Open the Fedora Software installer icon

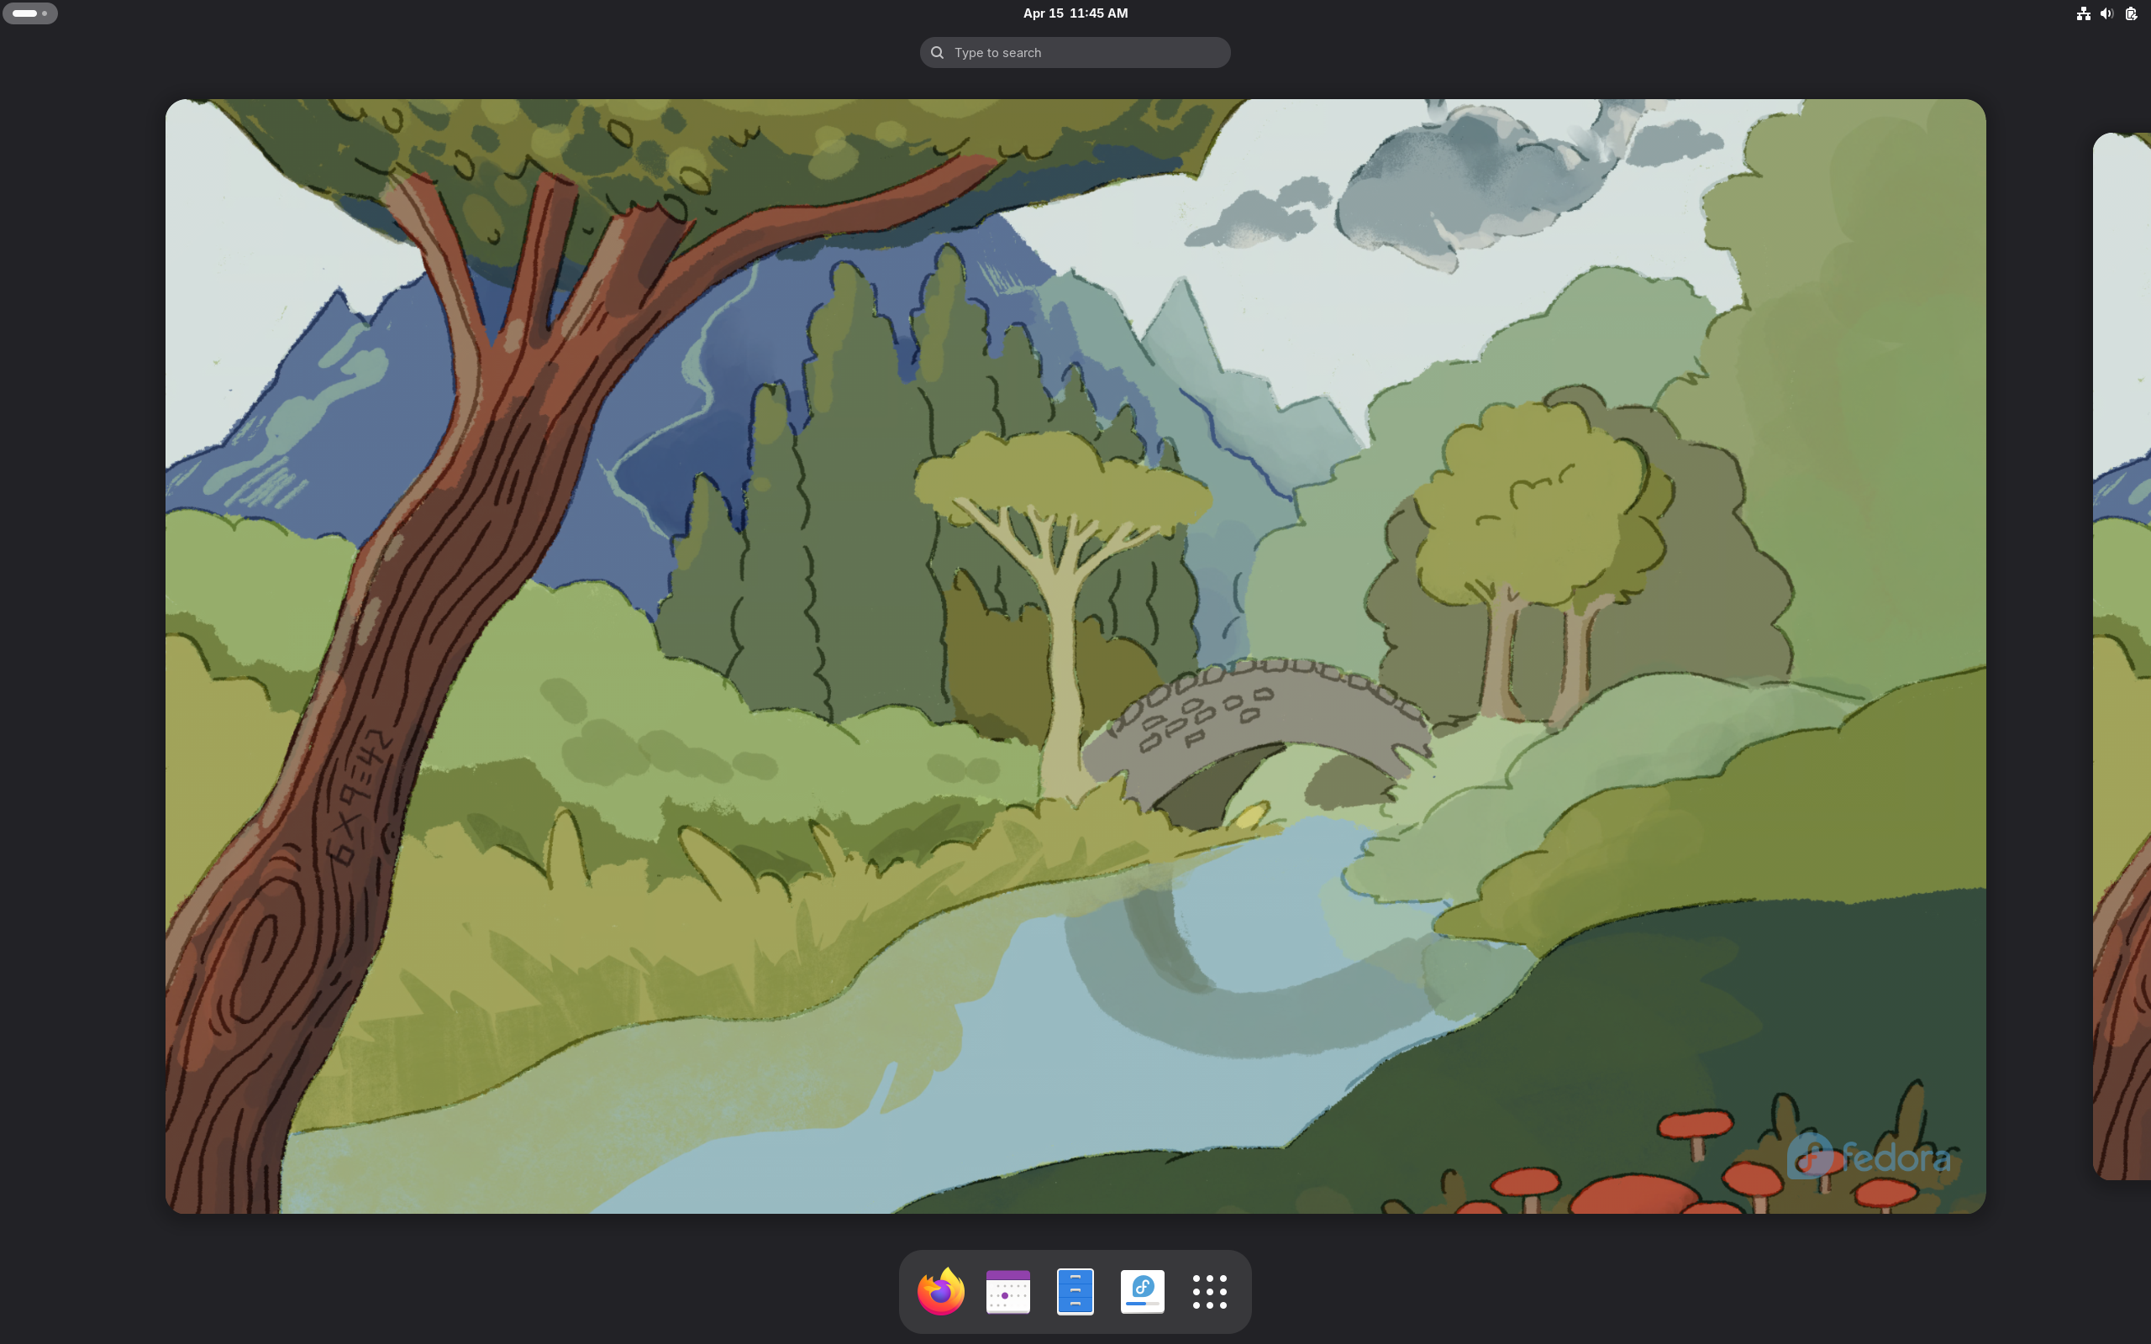tap(1142, 1292)
